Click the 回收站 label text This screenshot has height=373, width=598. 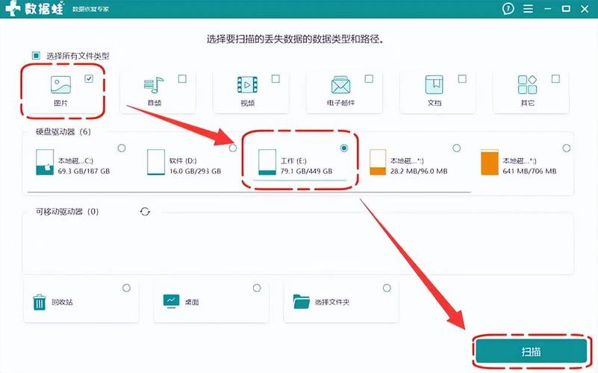pyautogui.click(x=62, y=302)
